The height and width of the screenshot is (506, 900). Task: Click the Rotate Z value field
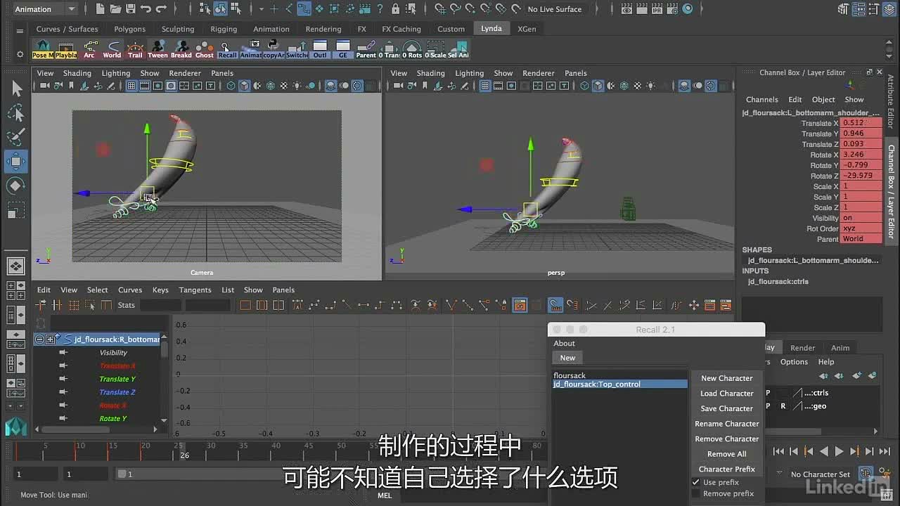[x=861, y=176]
